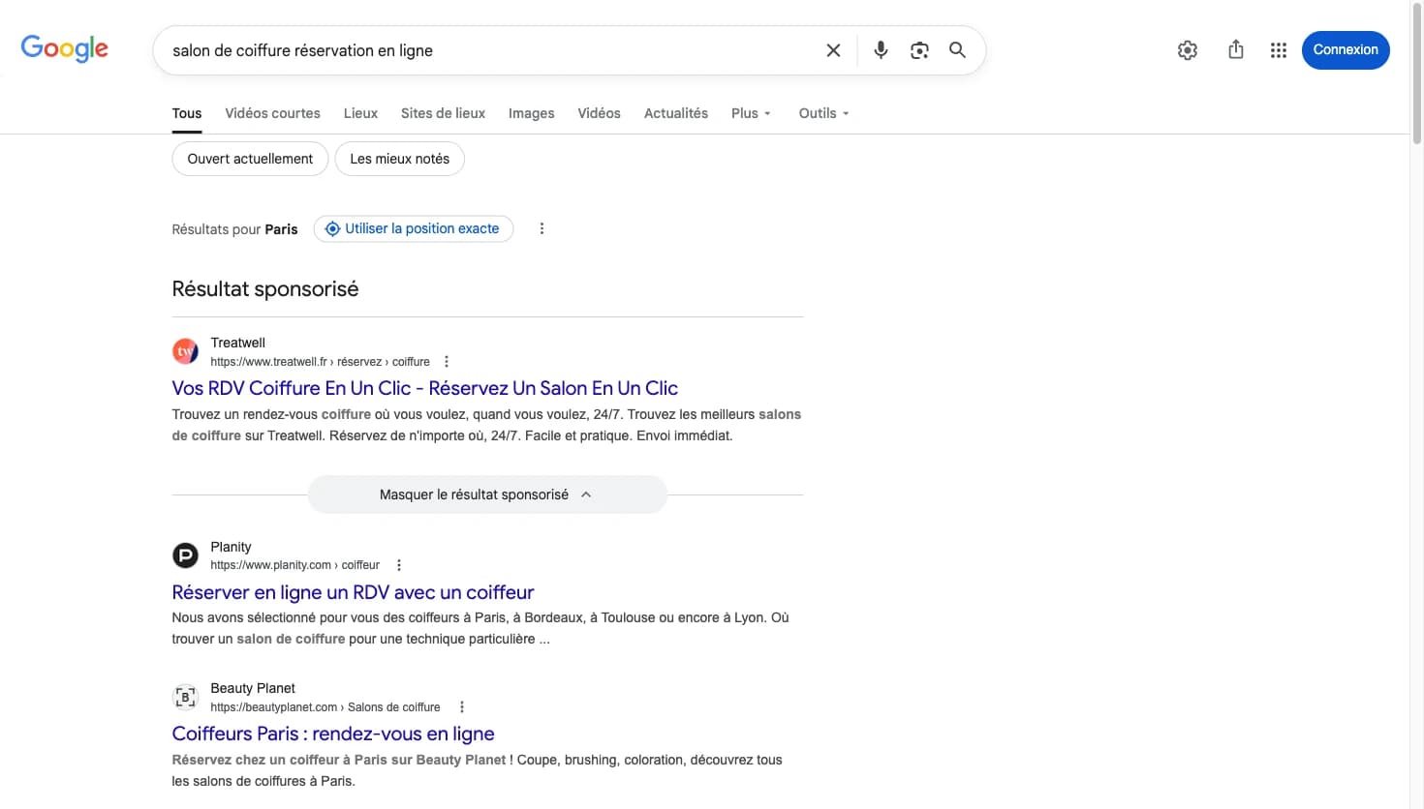The height and width of the screenshot is (809, 1424).
Task: Collapse 'Masquer le résultat sponsorisé'
Action: [x=486, y=494]
